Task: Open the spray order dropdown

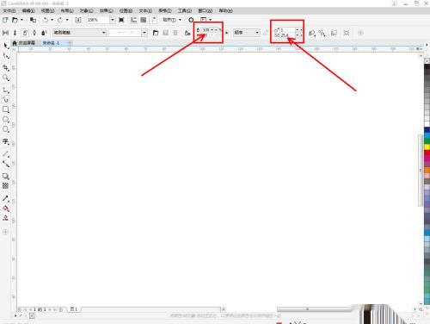Action: [247, 33]
